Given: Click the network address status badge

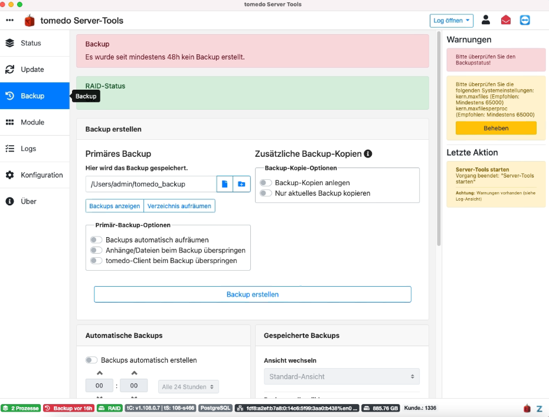Looking at the screenshot, I should (298, 408).
